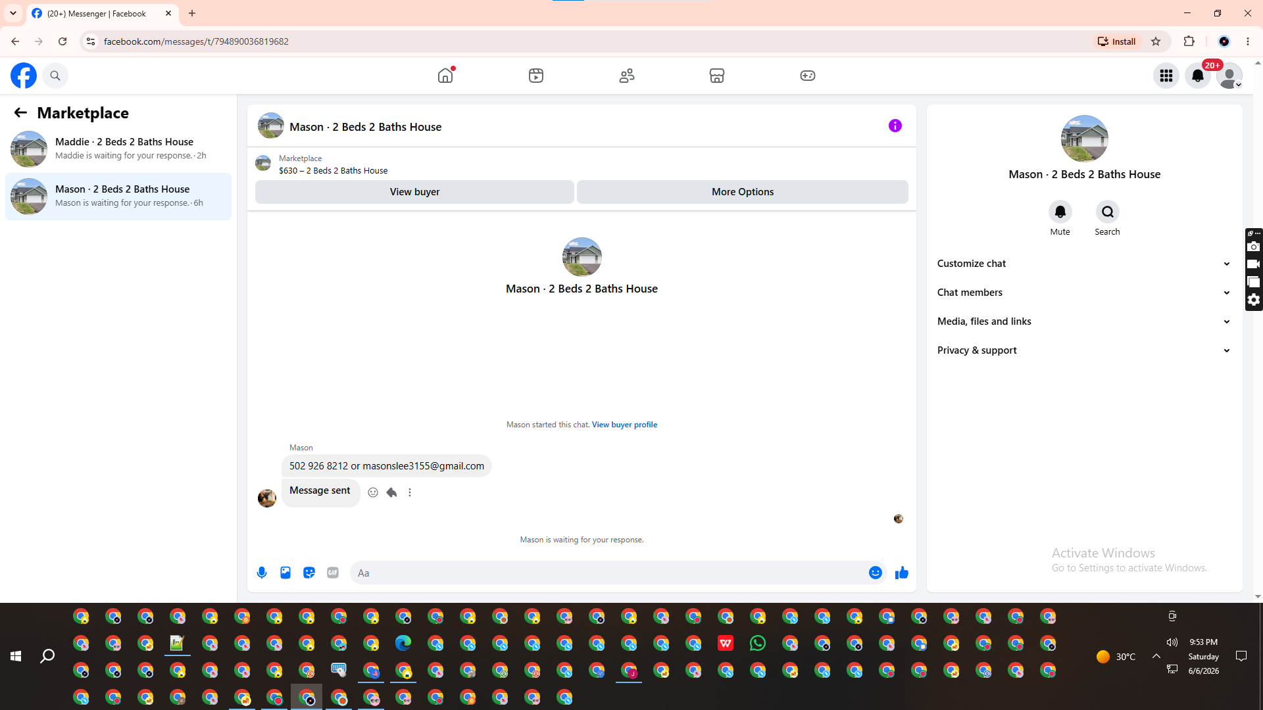Viewport: 1263px width, 710px height.
Task: Open Maddie's 2 Beds 2 Baths chat
Action: point(118,149)
